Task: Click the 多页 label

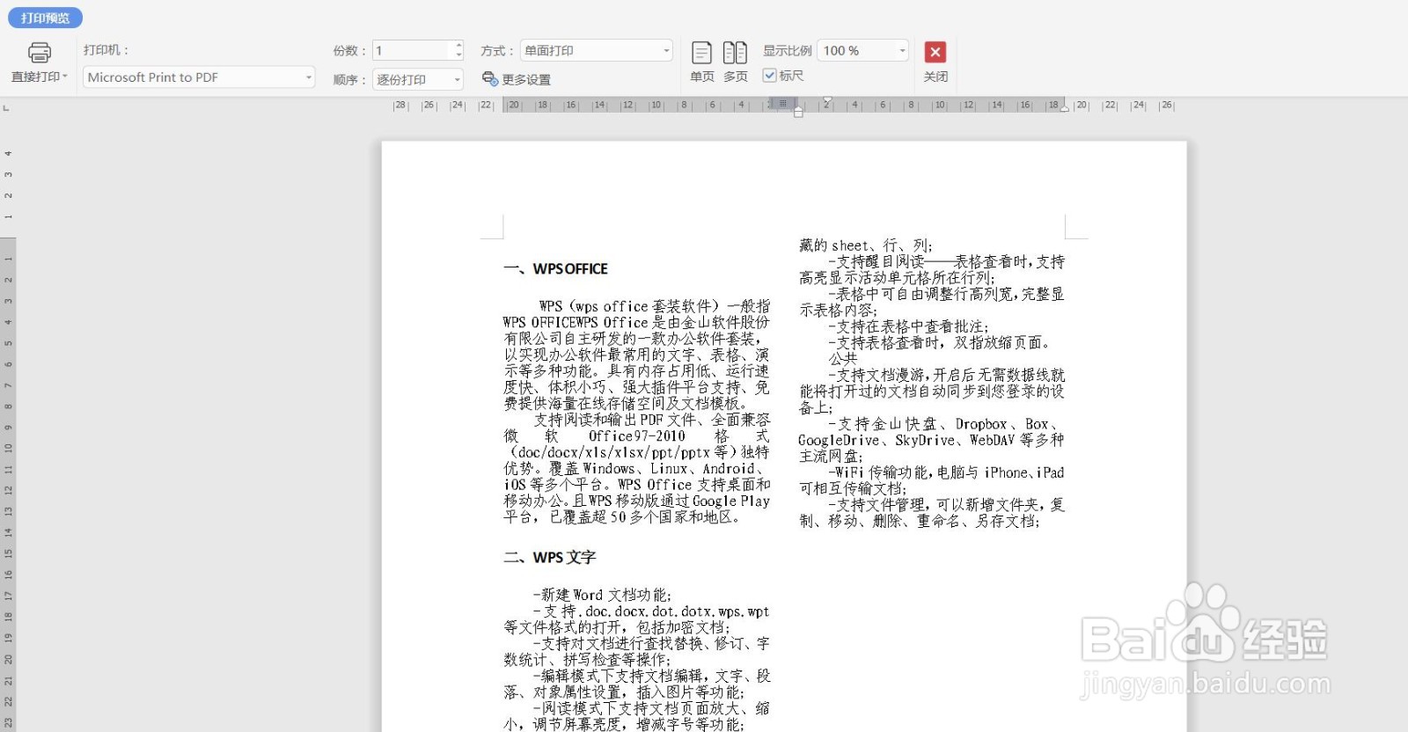Action: [x=736, y=77]
